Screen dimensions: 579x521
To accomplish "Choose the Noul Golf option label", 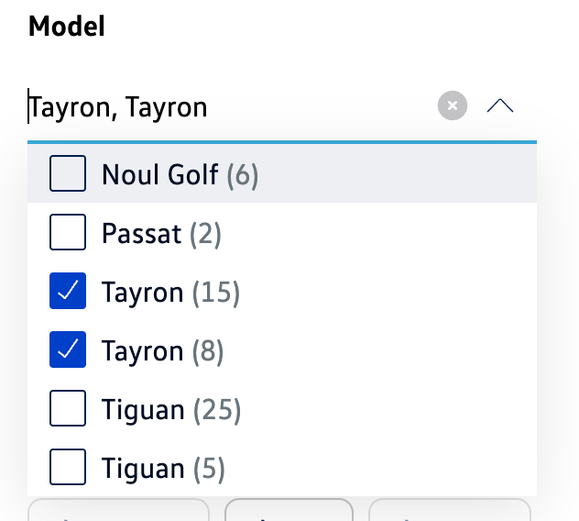I will [160, 174].
